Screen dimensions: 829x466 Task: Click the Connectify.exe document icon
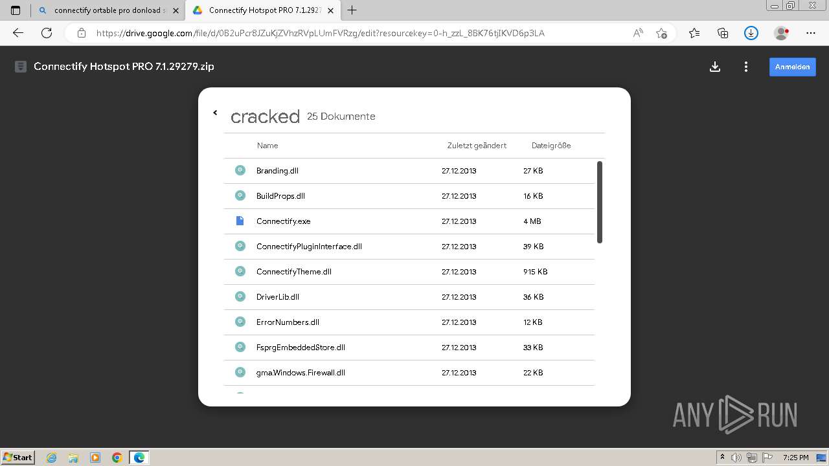pos(240,221)
